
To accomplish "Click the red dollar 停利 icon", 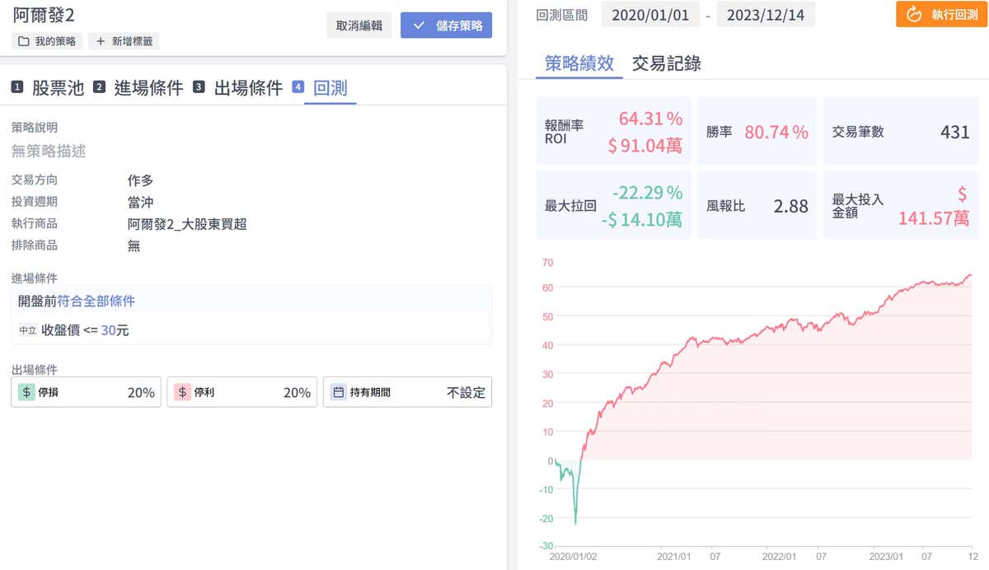I will tap(182, 392).
